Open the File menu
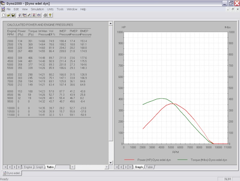The height and width of the screenshot is (181, 240). 9,9
